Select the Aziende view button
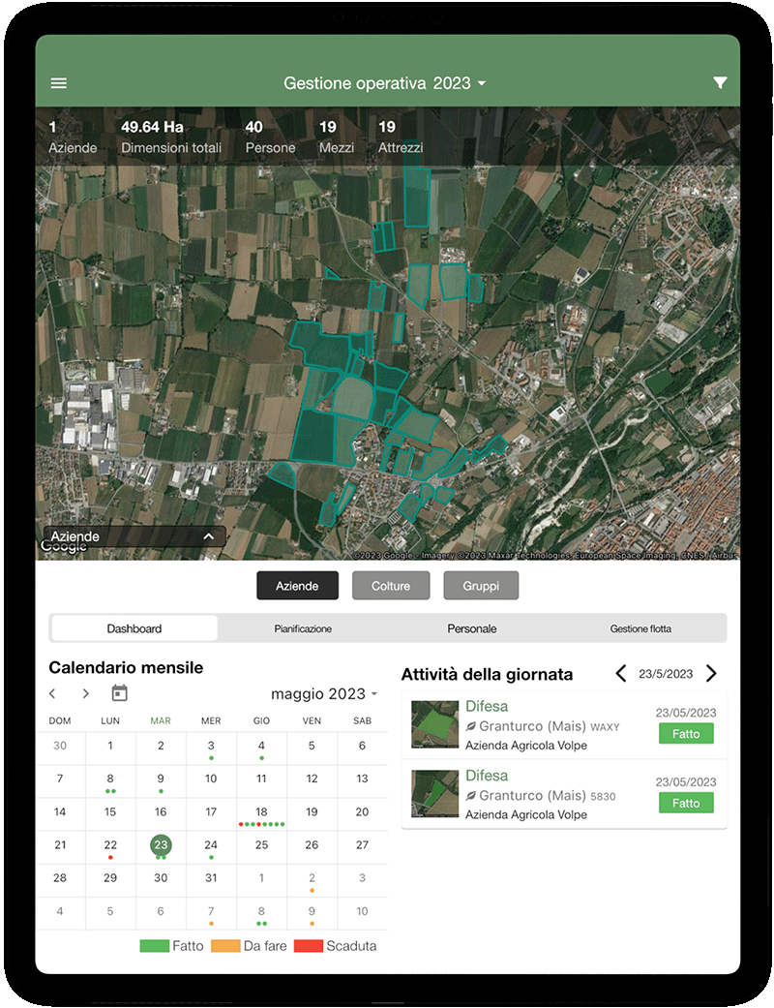Image resolution: width=774 pixels, height=1008 pixels. [x=297, y=585]
